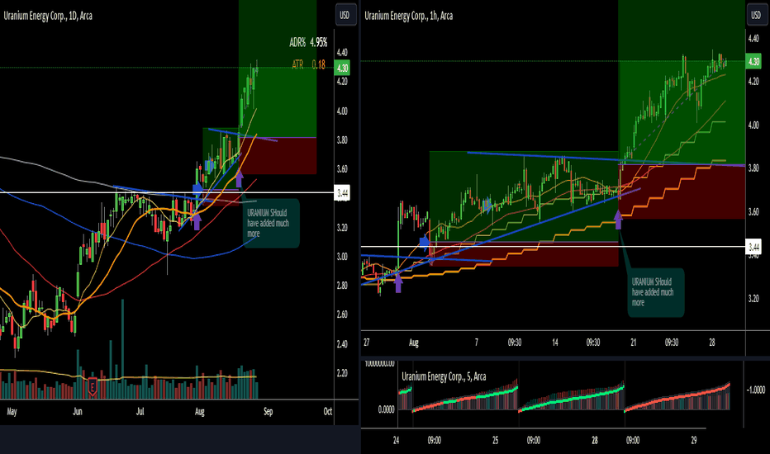This screenshot has width=770, height=454.
Task: Click '29' on the 5-minute pane time axis
Action: pyautogui.click(x=693, y=440)
